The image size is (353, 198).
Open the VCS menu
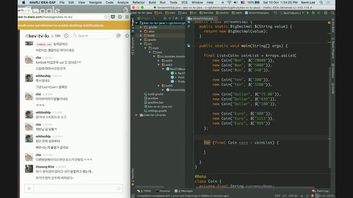point(184,2)
